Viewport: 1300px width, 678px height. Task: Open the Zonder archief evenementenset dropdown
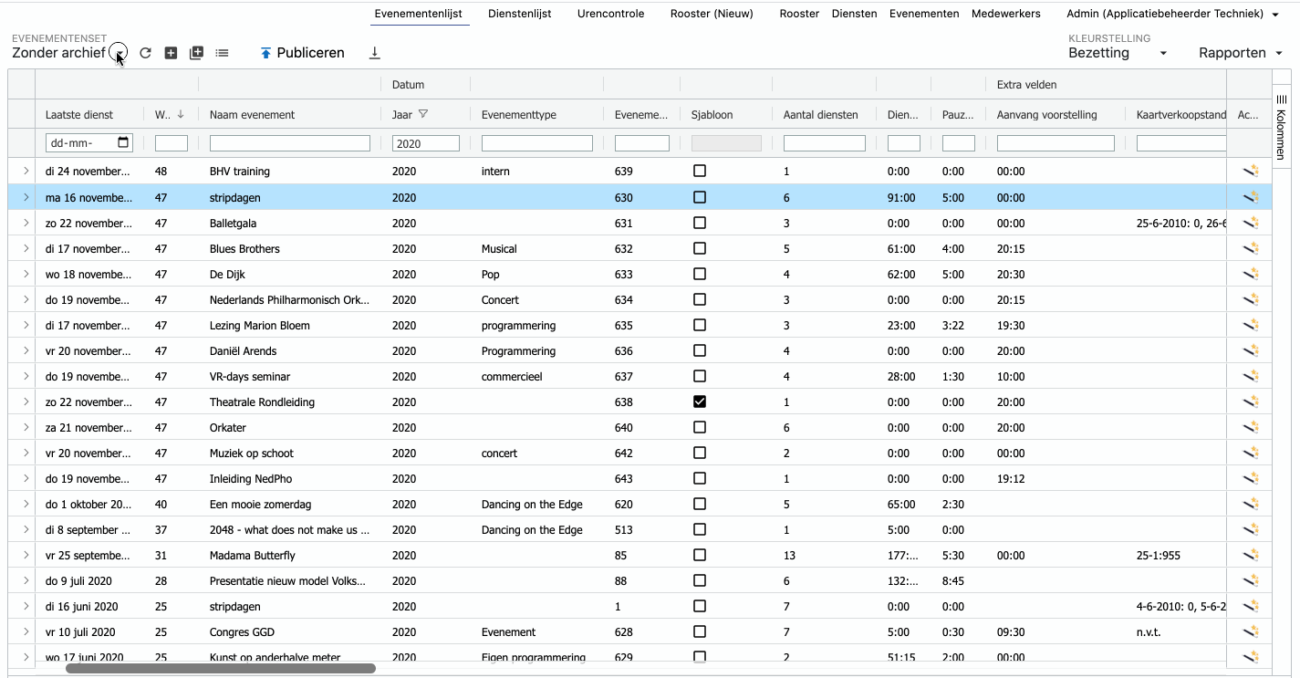tap(120, 54)
